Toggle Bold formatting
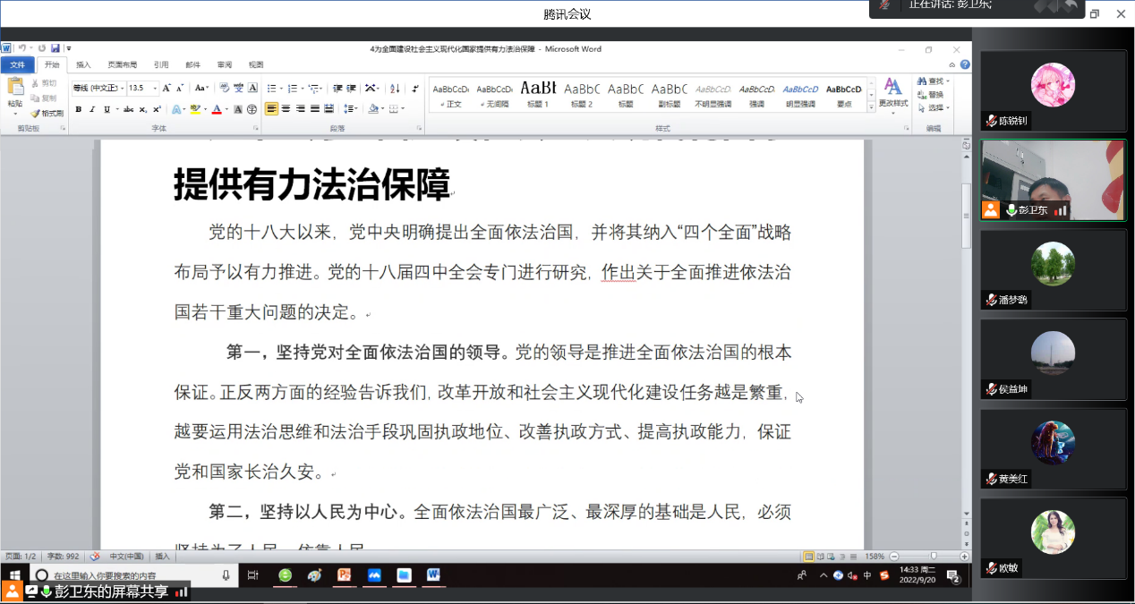Image resolution: width=1135 pixels, height=604 pixels. [78, 109]
